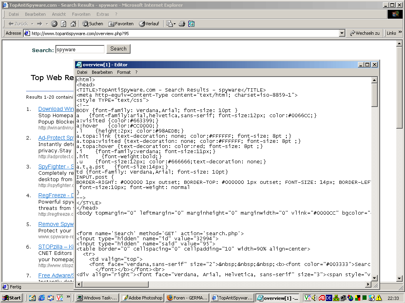Open the Editor Format menu
This screenshot has width=405, height=303.
[x=124, y=72]
